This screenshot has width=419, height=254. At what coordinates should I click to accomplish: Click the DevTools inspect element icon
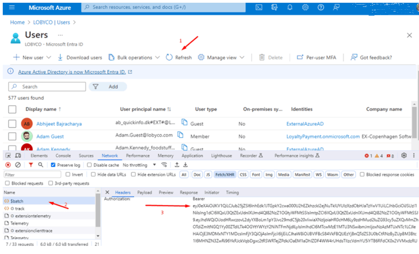click(8, 156)
